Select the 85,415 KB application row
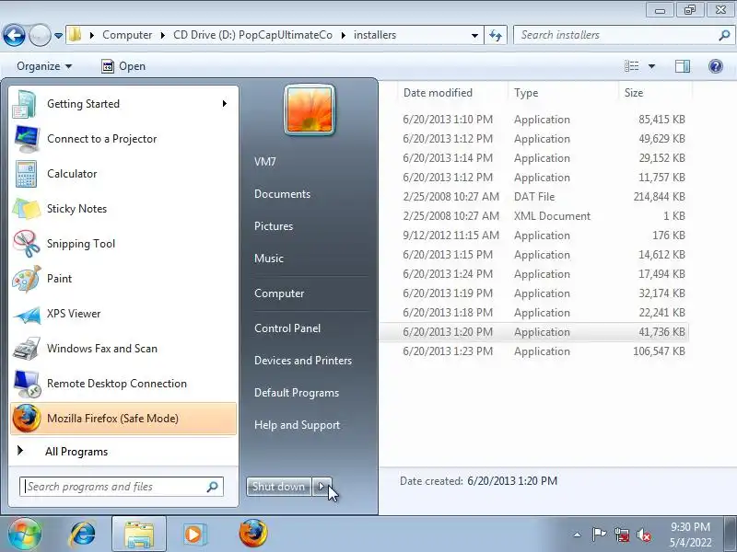The height and width of the screenshot is (552, 737). (534, 120)
